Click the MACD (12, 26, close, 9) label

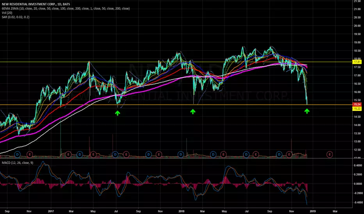coord(18,163)
